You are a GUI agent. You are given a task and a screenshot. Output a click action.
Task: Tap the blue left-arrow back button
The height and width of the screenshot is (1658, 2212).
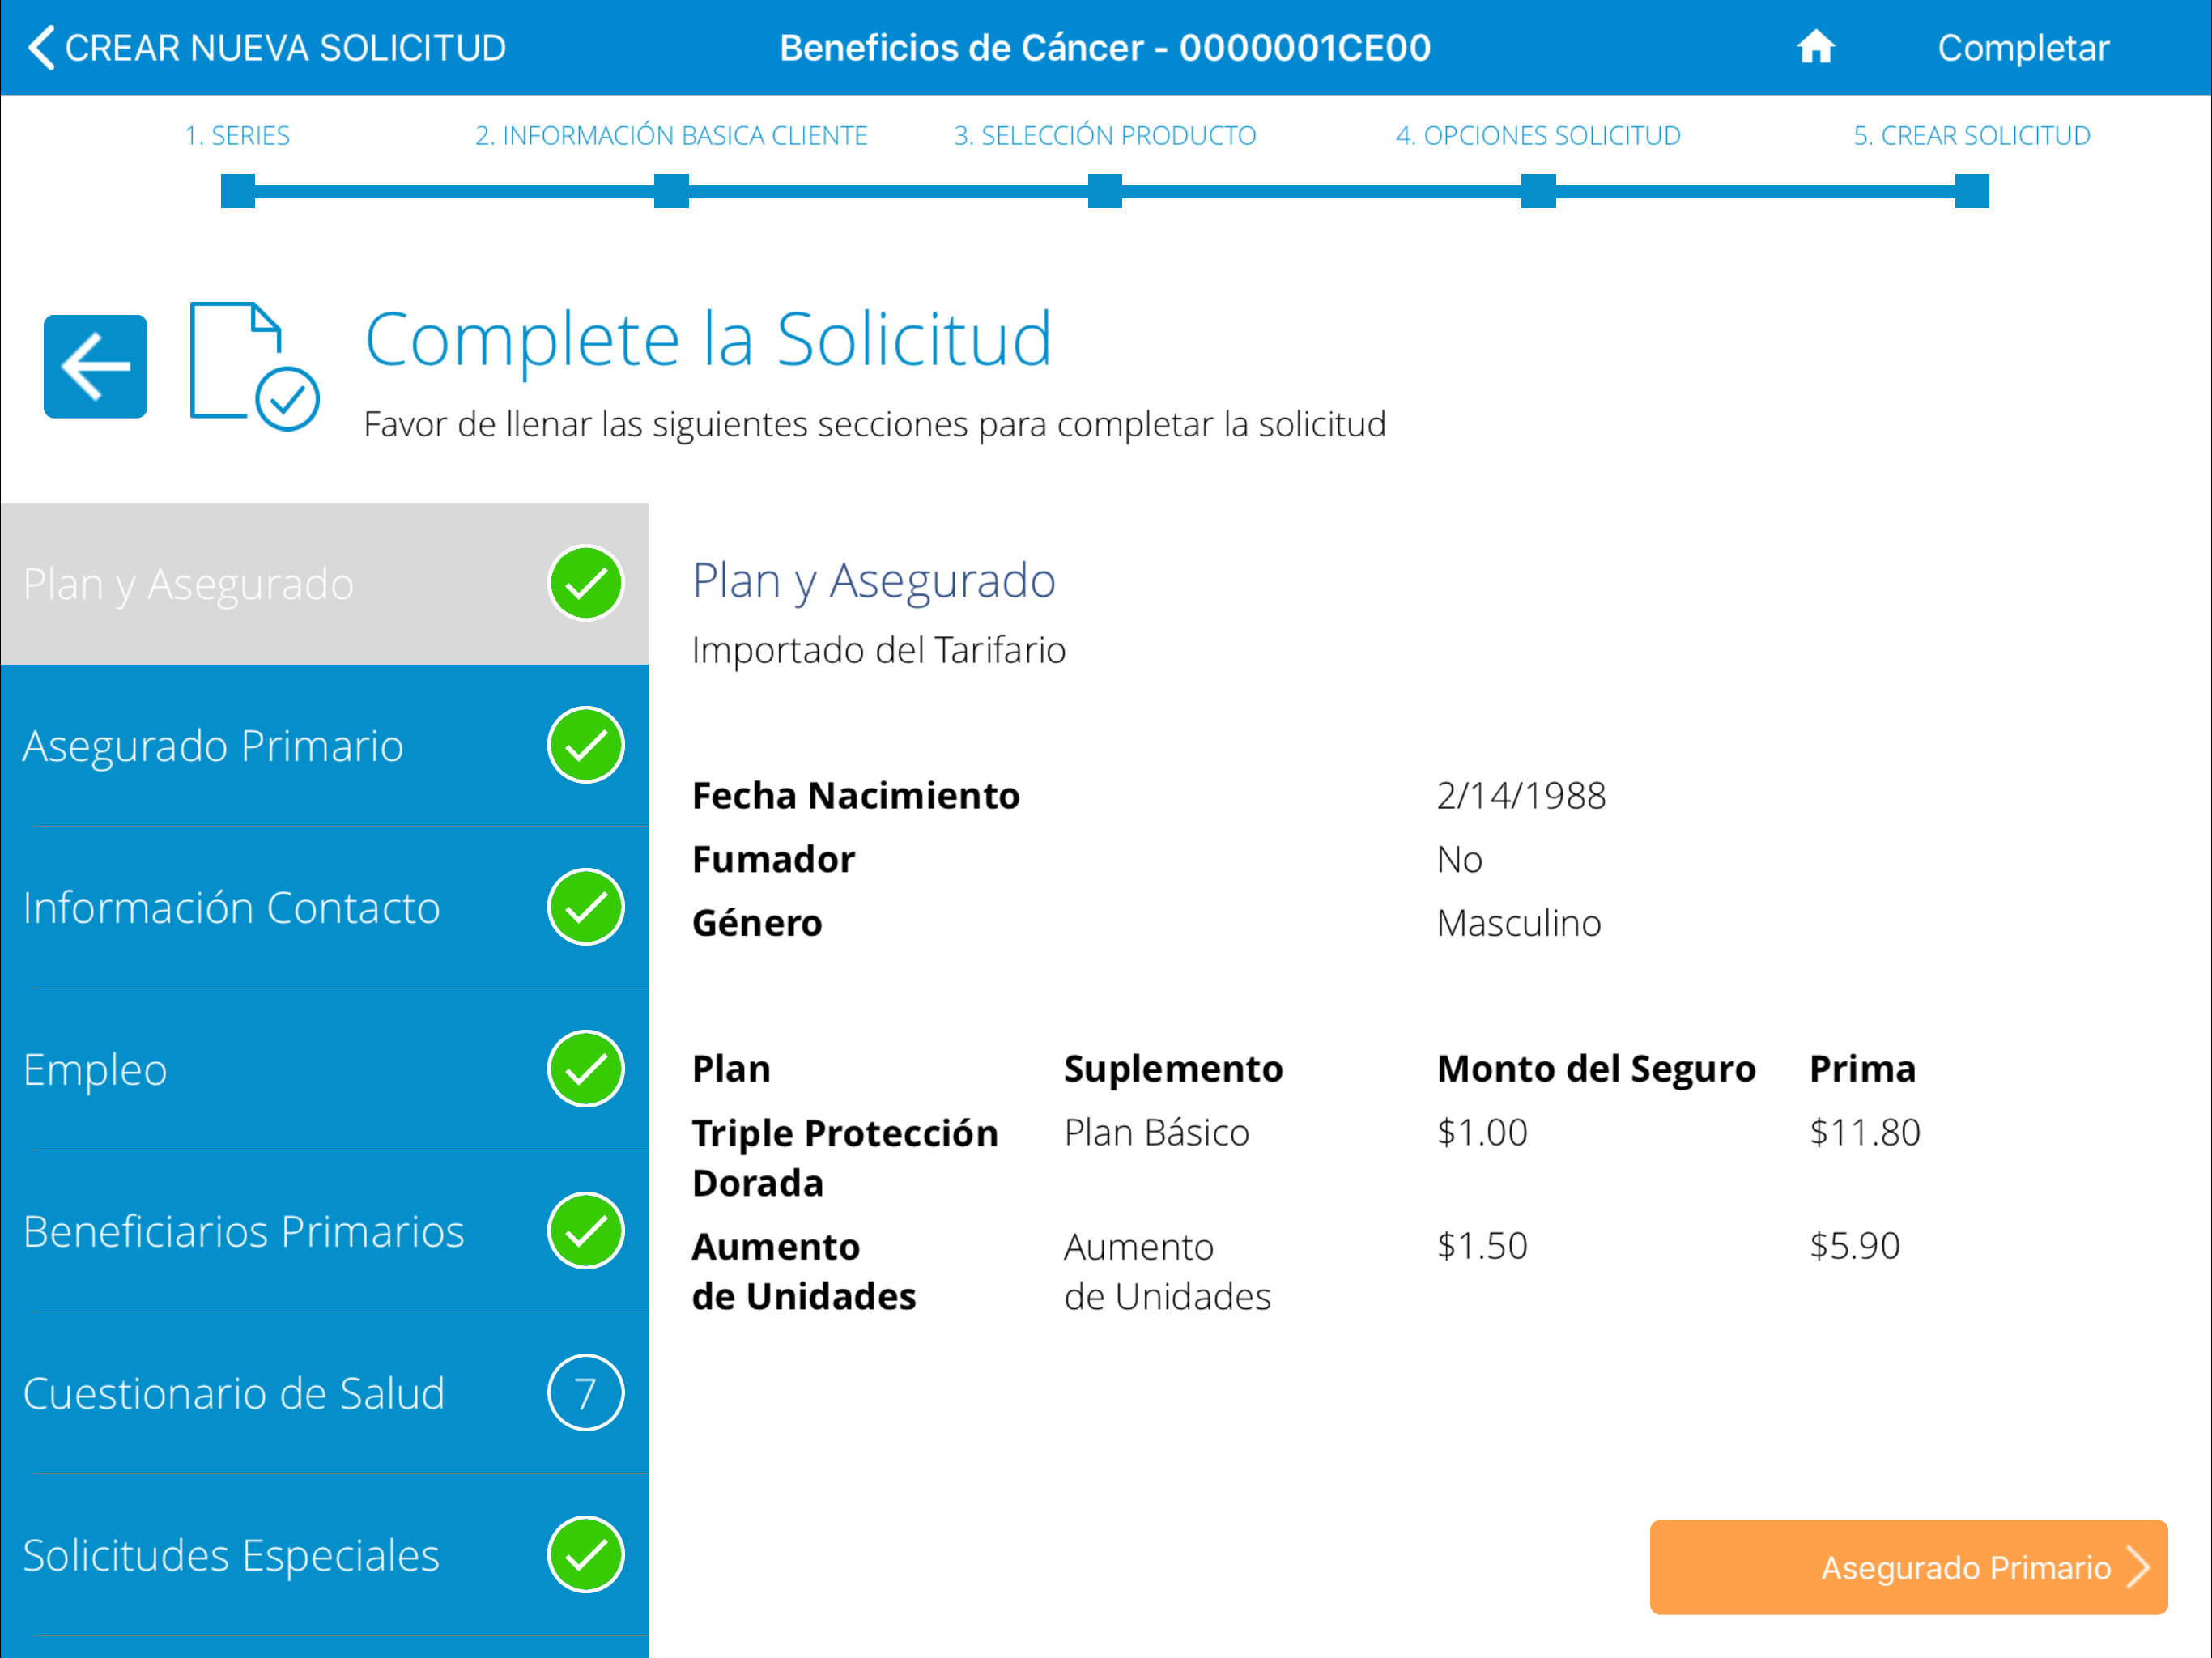pos(95,366)
